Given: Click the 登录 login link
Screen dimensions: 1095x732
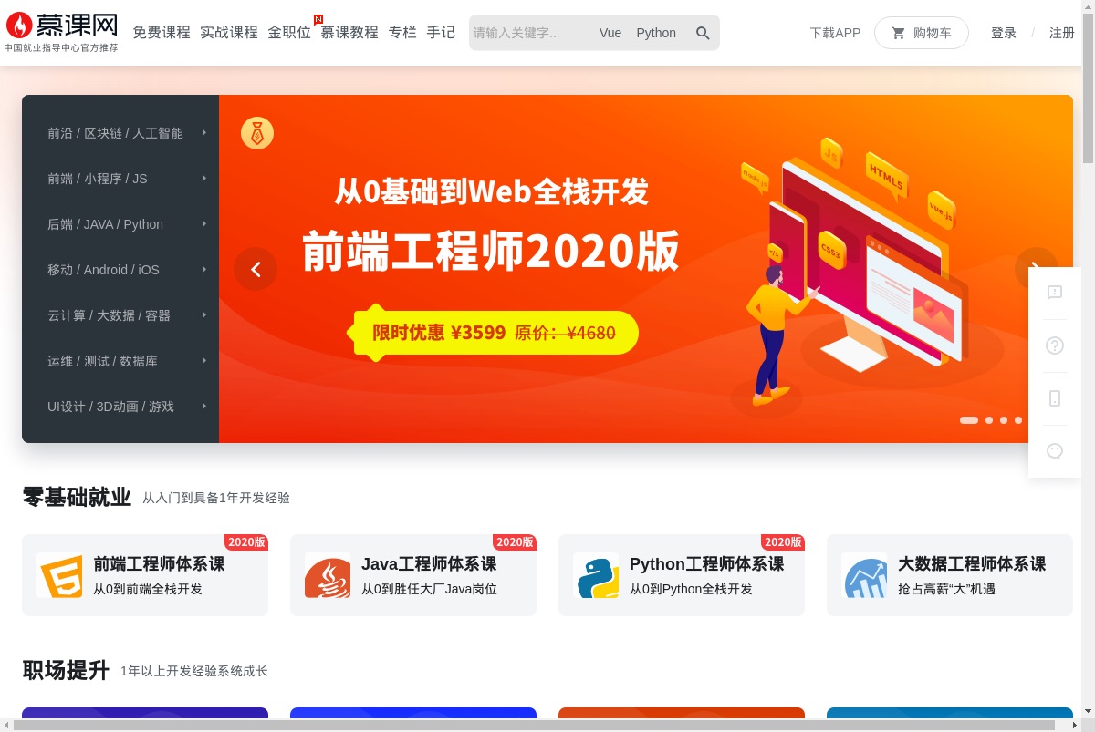Looking at the screenshot, I should [x=1004, y=33].
